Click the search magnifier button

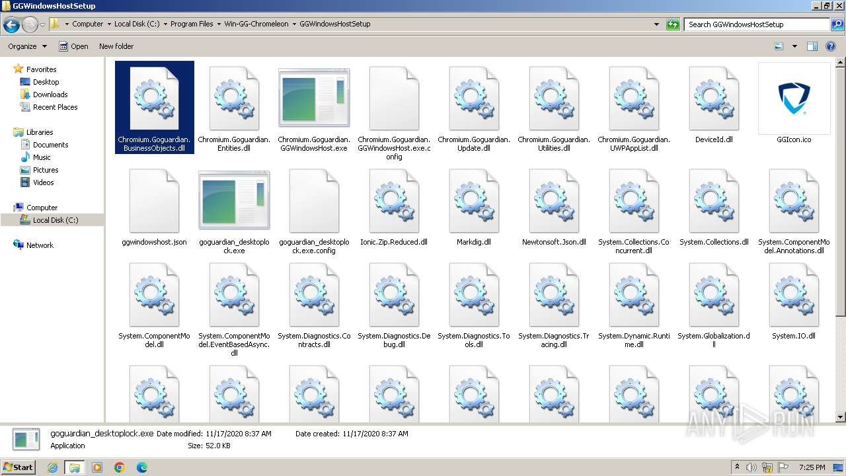click(x=837, y=24)
